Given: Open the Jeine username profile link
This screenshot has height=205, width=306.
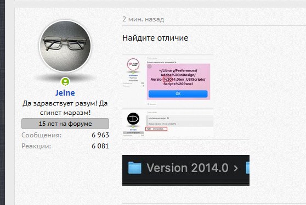Looking at the screenshot, I should [65, 93].
